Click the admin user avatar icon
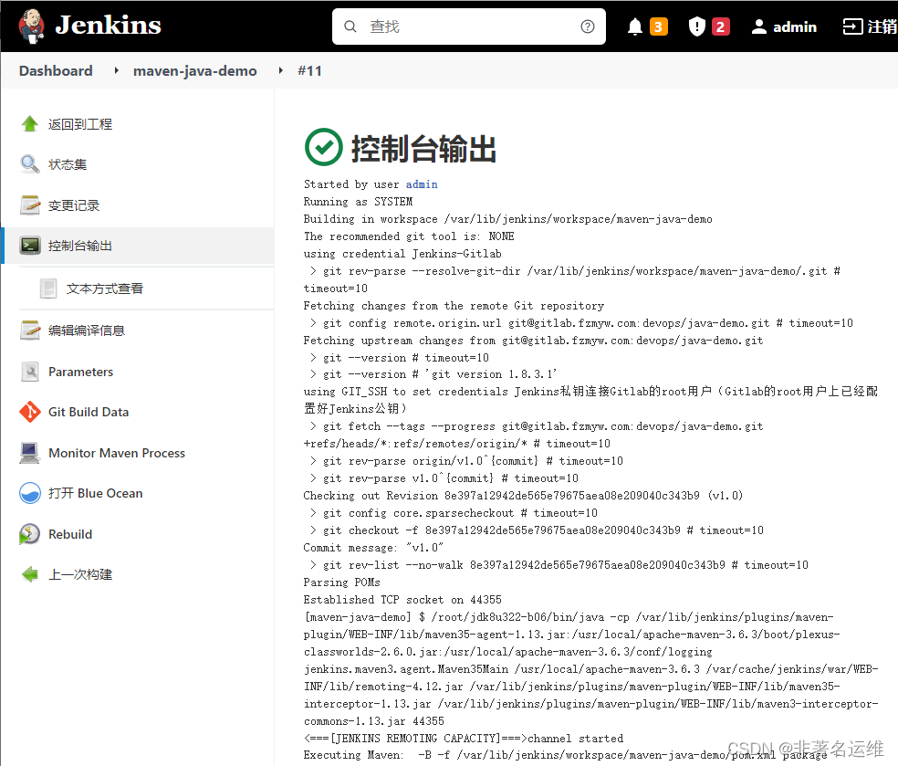The height and width of the screenshot is (766, 898). [x=759, y=26]
